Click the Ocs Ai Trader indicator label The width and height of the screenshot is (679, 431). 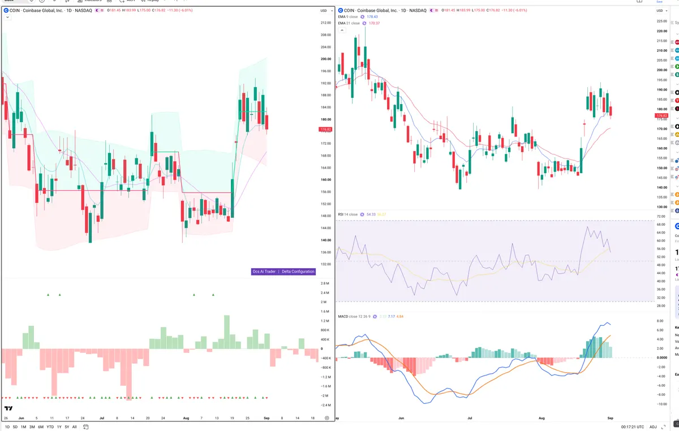264,271
